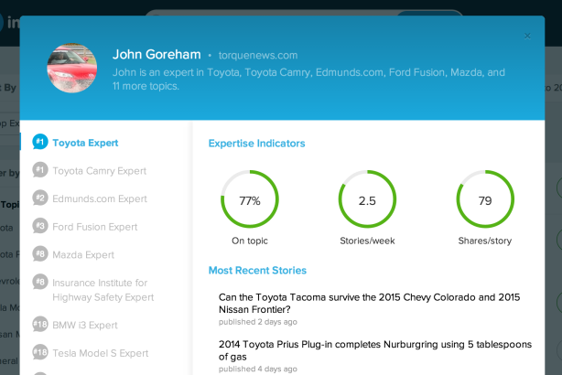
Task: Click the 79 Shares/story gauge
Action: 485,199
